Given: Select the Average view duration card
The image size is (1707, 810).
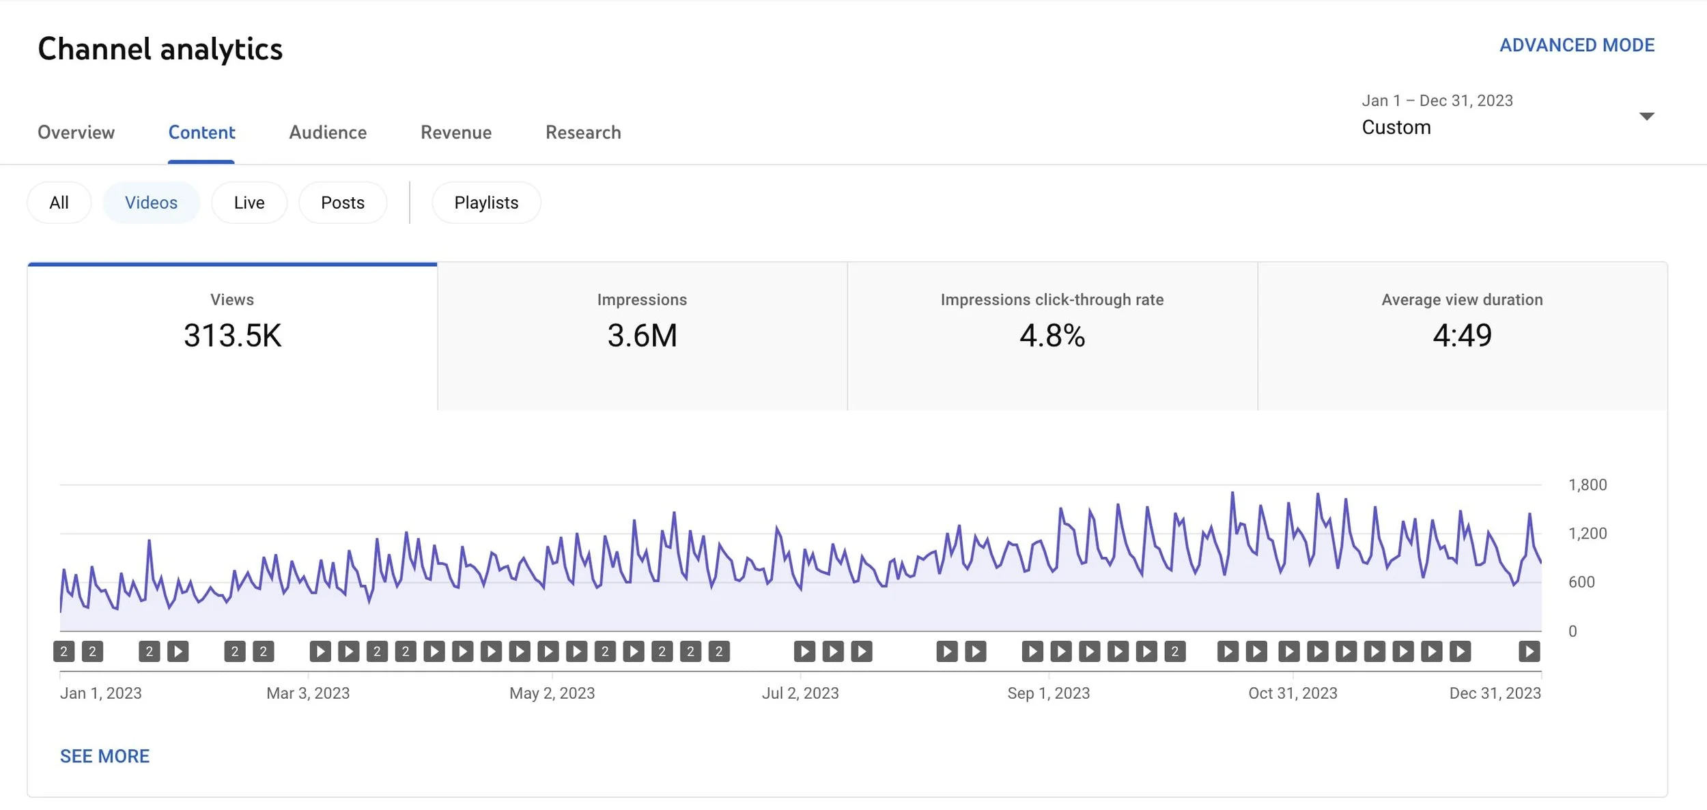Looking at the screenshot, I should pos(1462,336).
